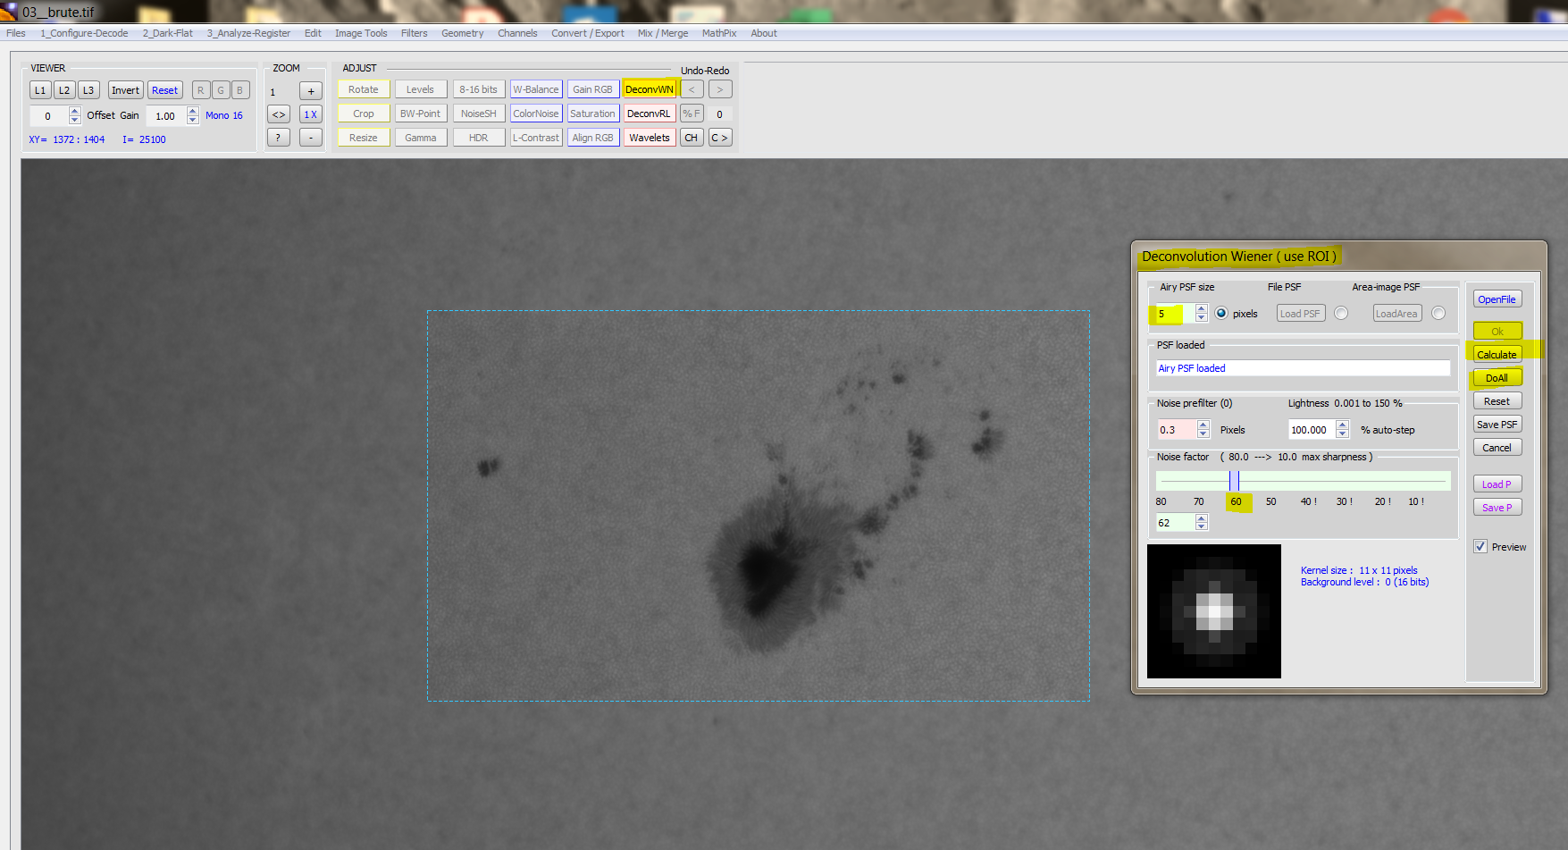Viewport: 1568px width, 850px height.
Task: Open the Resize tool
Action: (364, 138)
